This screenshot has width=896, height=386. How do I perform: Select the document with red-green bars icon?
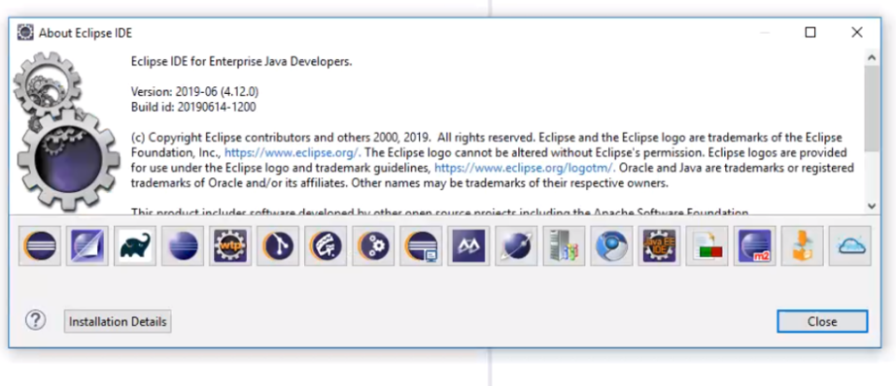[706, 245]
